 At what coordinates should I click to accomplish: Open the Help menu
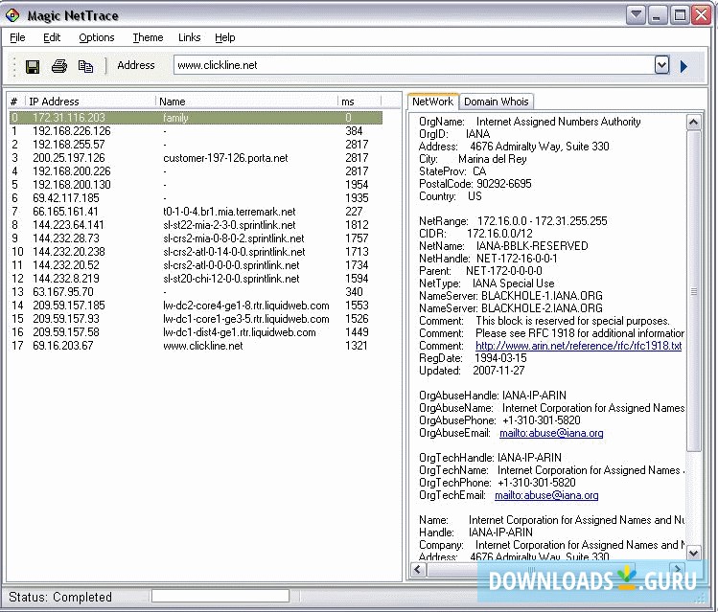pyautogui.click(x=225, y=37)
